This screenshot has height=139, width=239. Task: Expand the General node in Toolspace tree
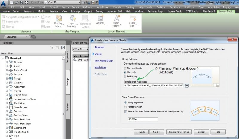coord(7,62)
